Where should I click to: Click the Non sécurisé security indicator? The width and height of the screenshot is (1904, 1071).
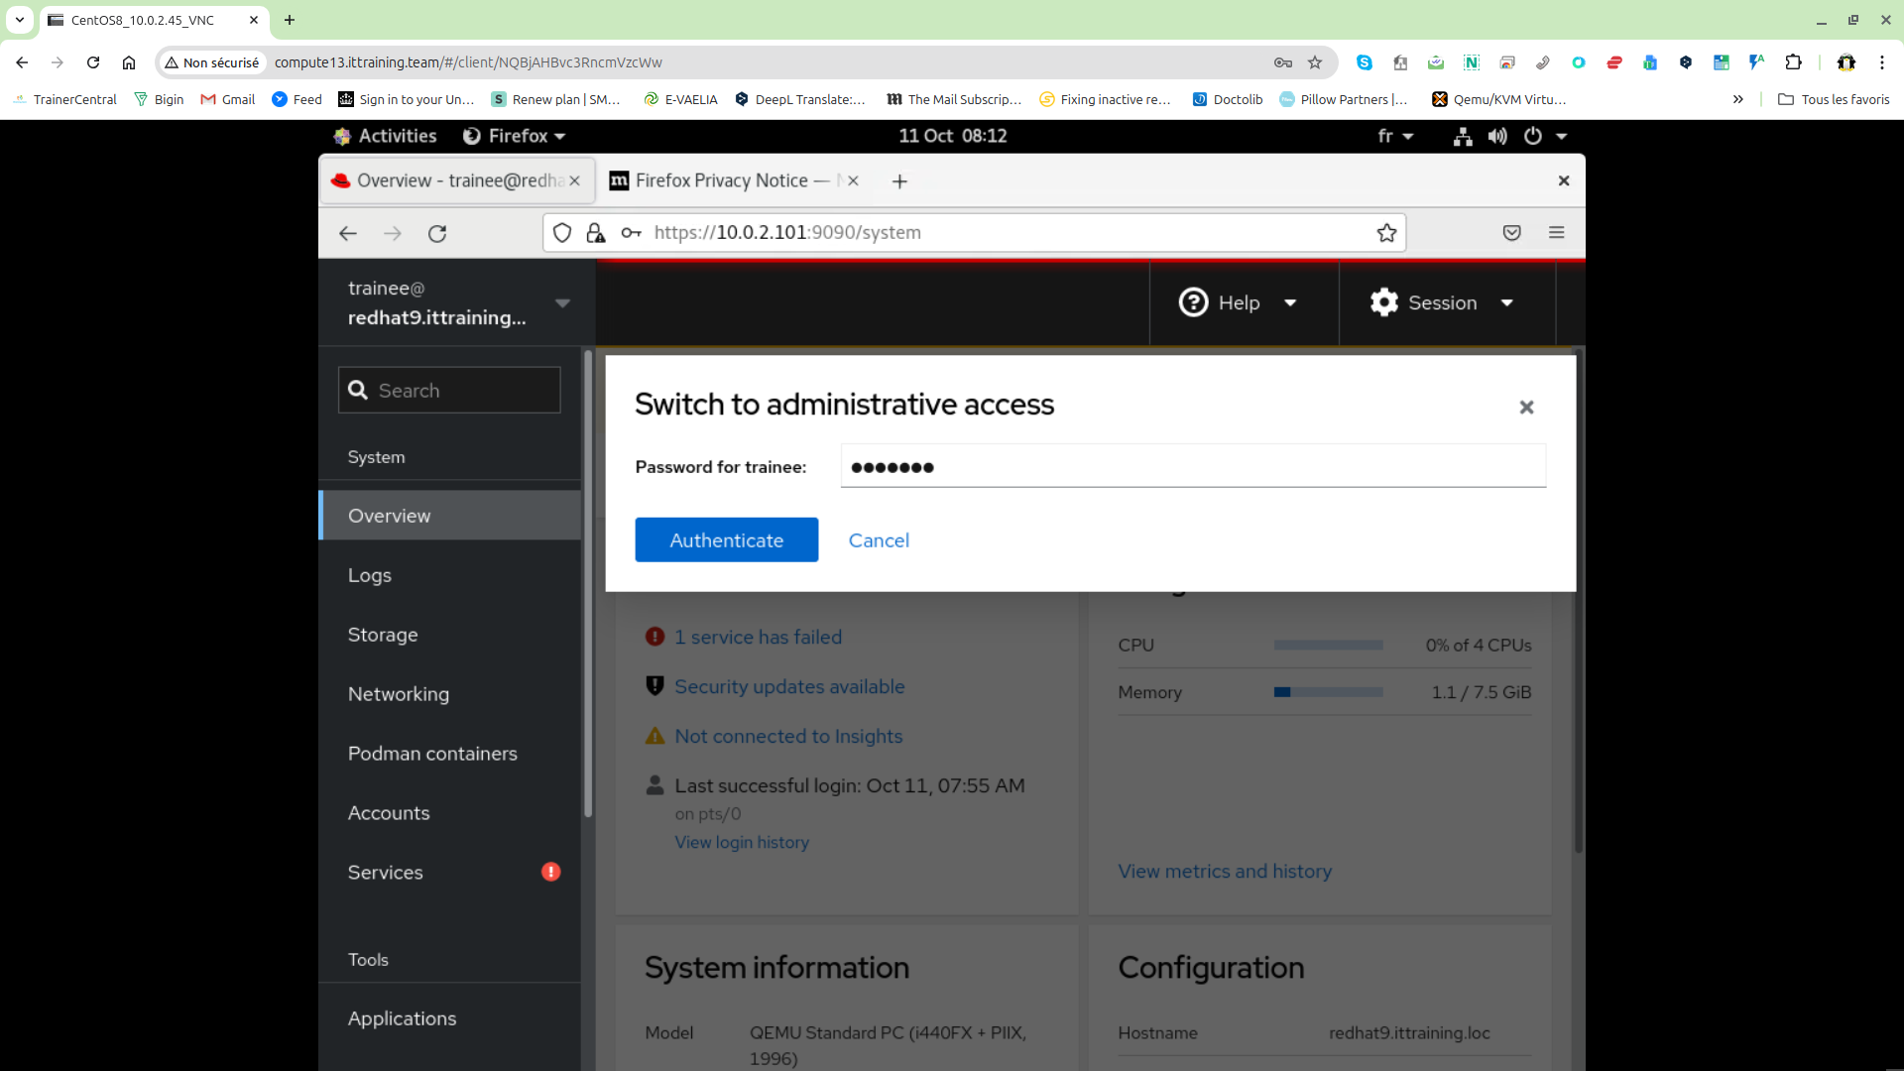(x=212, y=62)
